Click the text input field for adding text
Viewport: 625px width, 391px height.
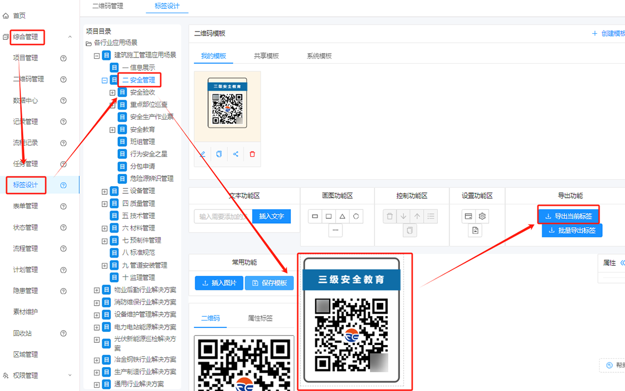point(222,217)
